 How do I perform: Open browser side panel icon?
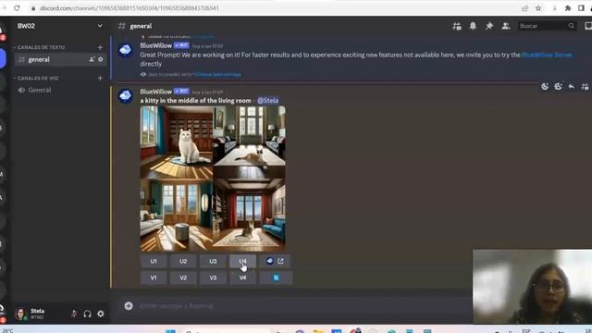click(x=581, y=8)
